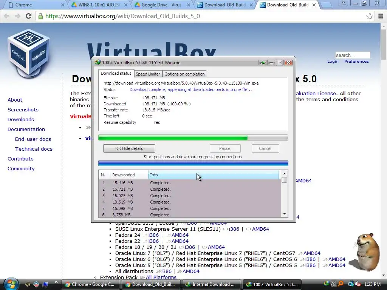Viewport: 387px width, 290px height.
Task: Bookmark this page with the star icon
Action: (370, 16)
